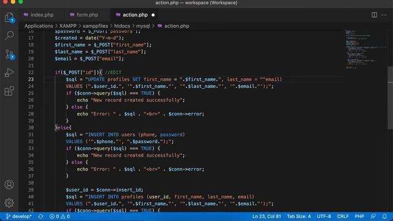
Task: Open the Search view in activity bar
Action: click(x=9, y=36)
